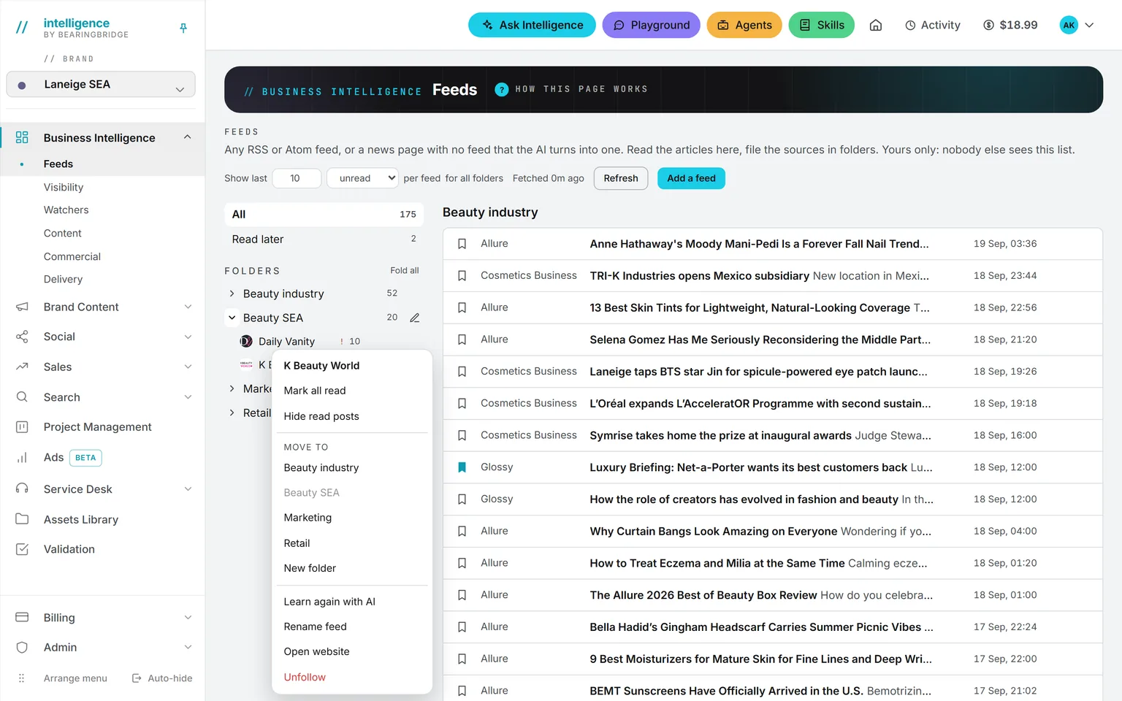The image size is (1122, 701).
Task: Click the edit pencil beside Beauty SEA folder
Action: click(415, 318)
